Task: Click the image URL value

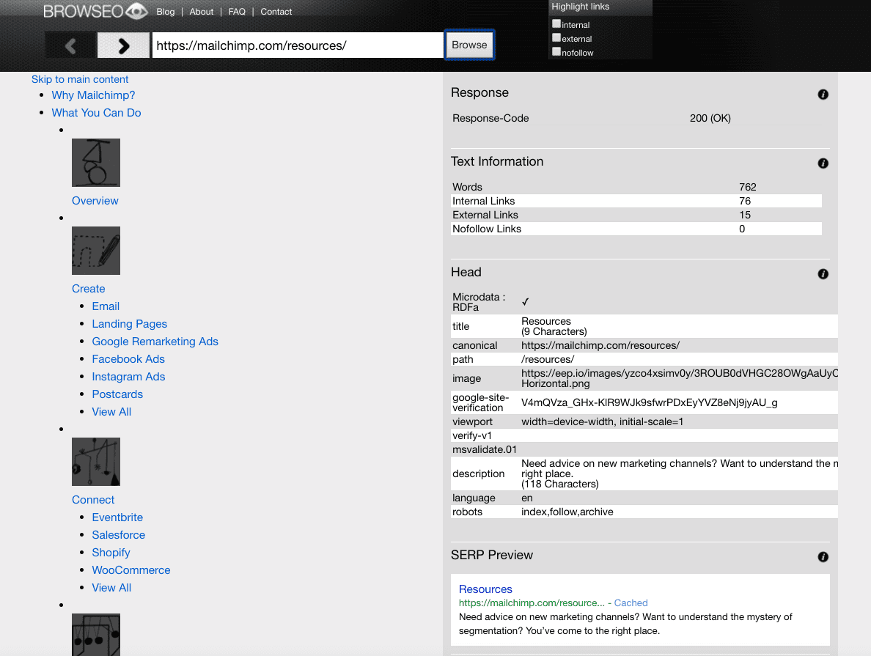Action: click(680, 378)
